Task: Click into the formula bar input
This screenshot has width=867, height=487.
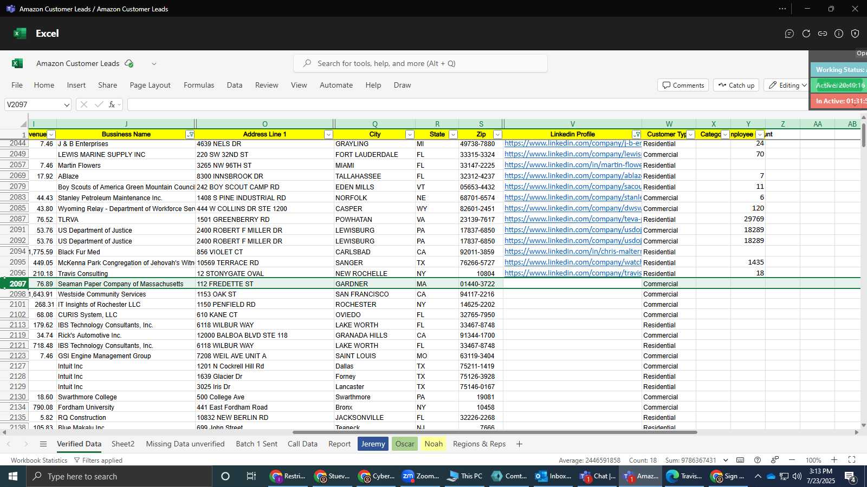Action: (x=469, y=104)
